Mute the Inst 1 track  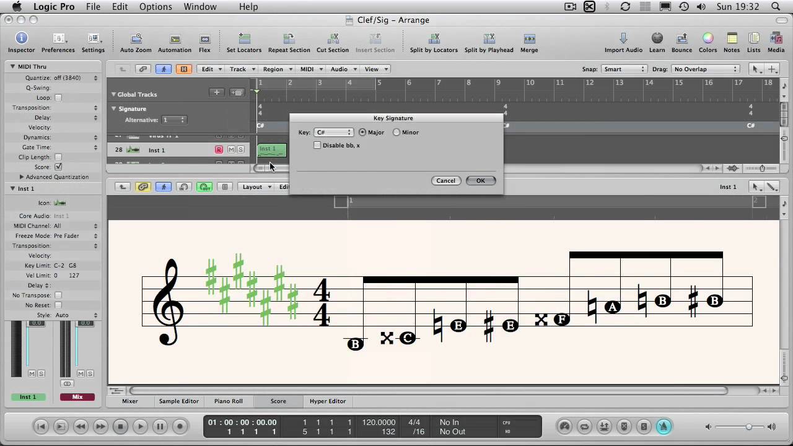(x=231, y=150)
